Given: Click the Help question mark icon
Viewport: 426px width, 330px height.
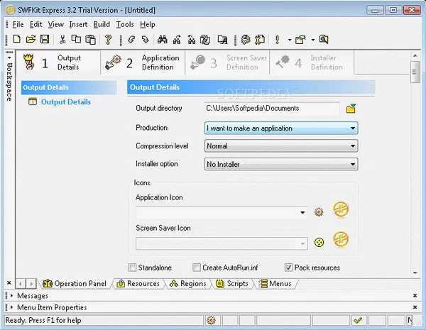Looking at the screenshot, I should pos(108,40).
